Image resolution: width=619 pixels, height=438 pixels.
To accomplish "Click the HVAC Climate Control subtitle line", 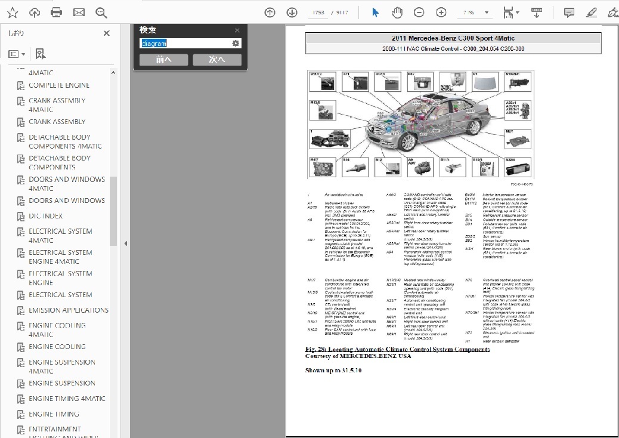I will point(453,49).
